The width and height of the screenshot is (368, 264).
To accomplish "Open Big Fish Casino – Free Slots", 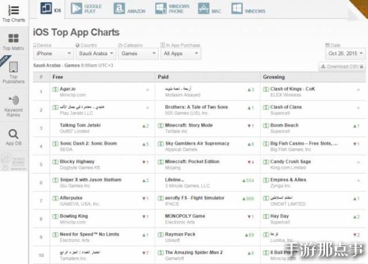I will pos(304,143).
